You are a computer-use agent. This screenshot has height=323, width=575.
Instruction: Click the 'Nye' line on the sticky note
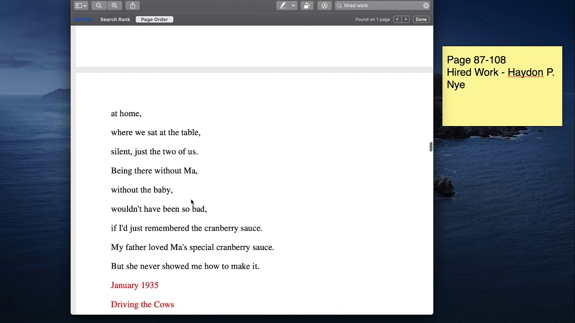pos(456,85)
